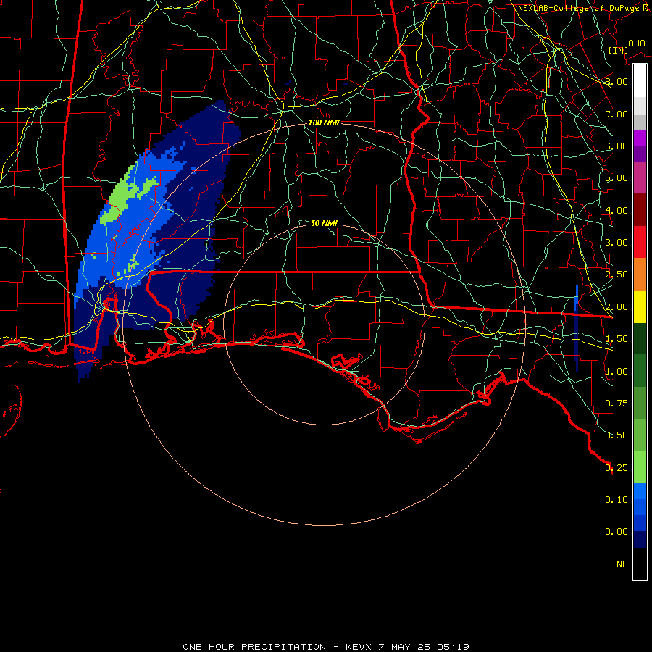Pick the light blue swatch above 0.10

640,491
